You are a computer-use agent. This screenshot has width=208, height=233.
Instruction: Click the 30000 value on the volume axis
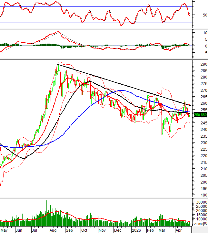click(202, 202)
